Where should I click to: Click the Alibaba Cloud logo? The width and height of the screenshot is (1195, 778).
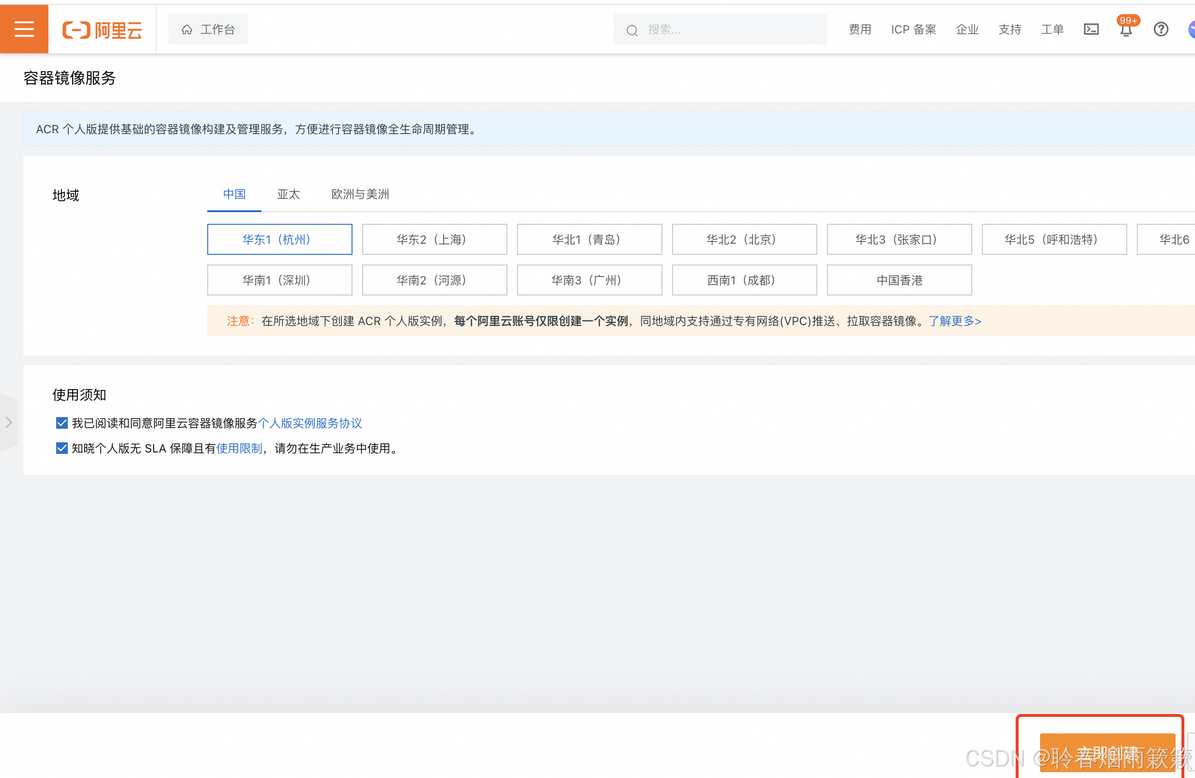point(102,30)
